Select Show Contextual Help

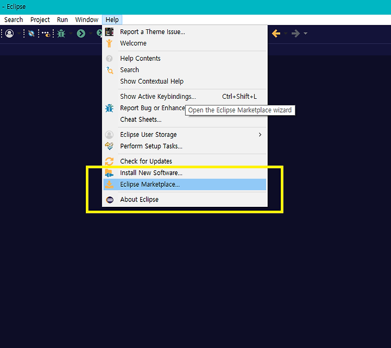click(185, 81)
